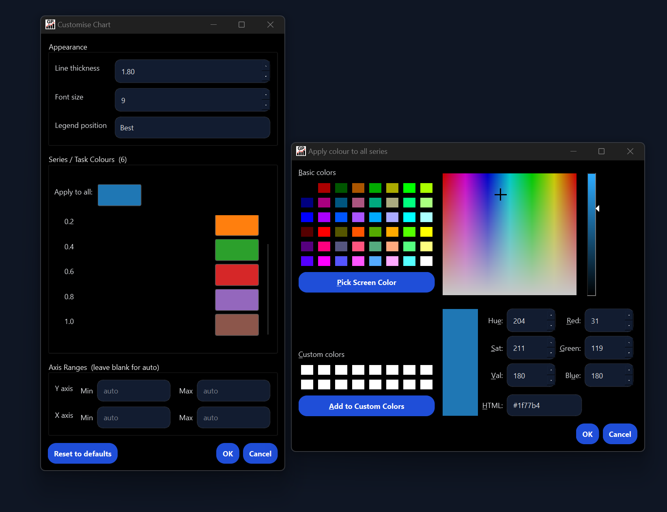Click green colour swatch for series 0.4

coord(237,250)
